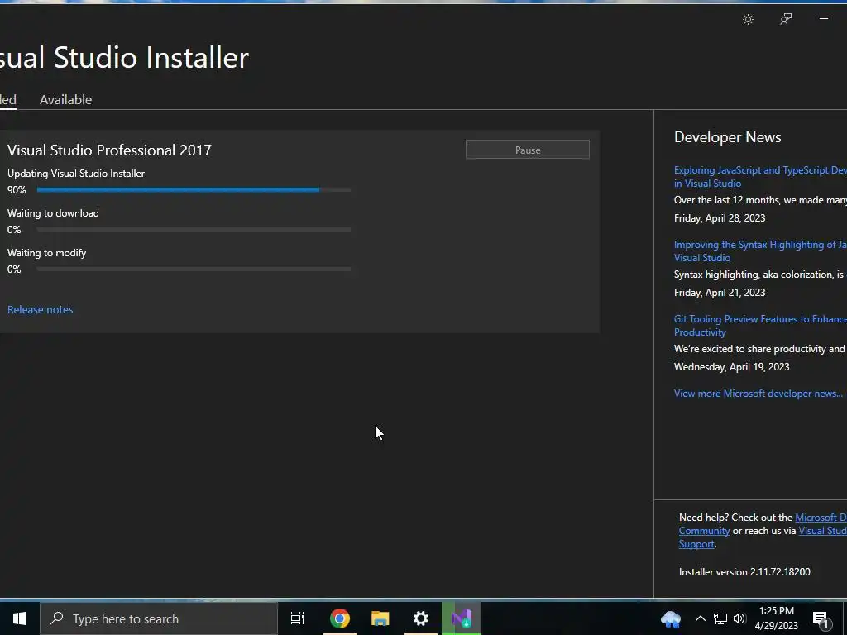Open the Windows Start menu

pos(20,618)
